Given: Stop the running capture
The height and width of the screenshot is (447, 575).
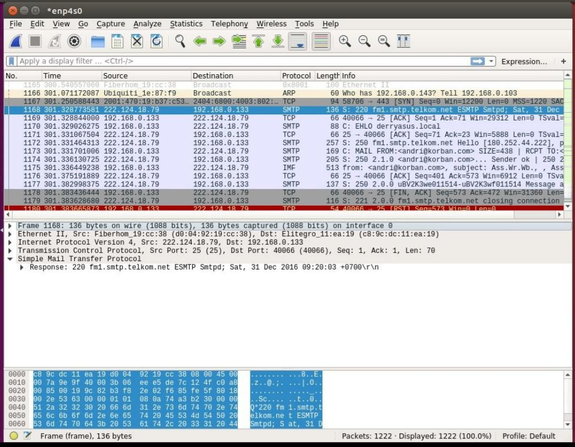Looking at the screenshot, I should 35,41.
